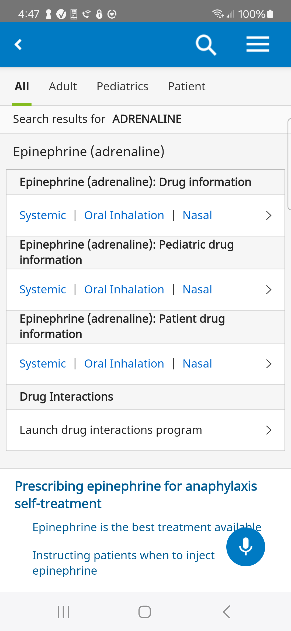Switch to the Adult tab

(x=63, y=87)
